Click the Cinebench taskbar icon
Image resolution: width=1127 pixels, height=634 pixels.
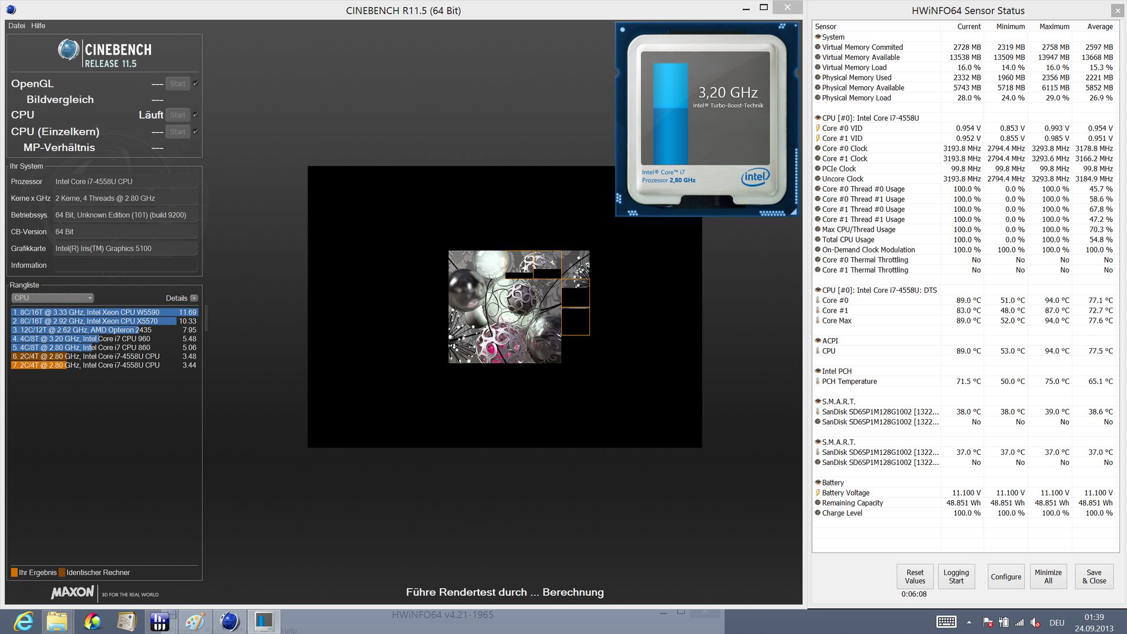click(230, 622)
